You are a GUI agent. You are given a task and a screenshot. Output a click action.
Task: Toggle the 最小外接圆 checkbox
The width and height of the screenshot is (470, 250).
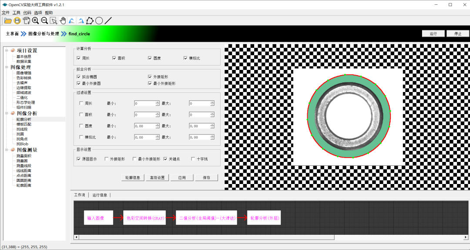78,84
